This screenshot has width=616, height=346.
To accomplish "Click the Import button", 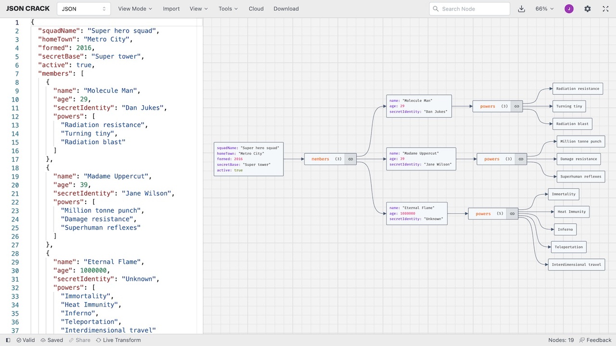I will (171, 9).
